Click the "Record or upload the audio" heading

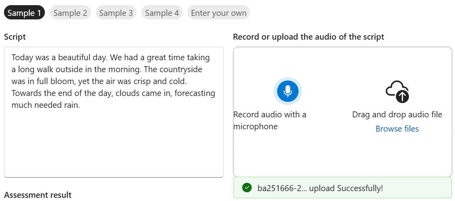[x=308, y=37]
